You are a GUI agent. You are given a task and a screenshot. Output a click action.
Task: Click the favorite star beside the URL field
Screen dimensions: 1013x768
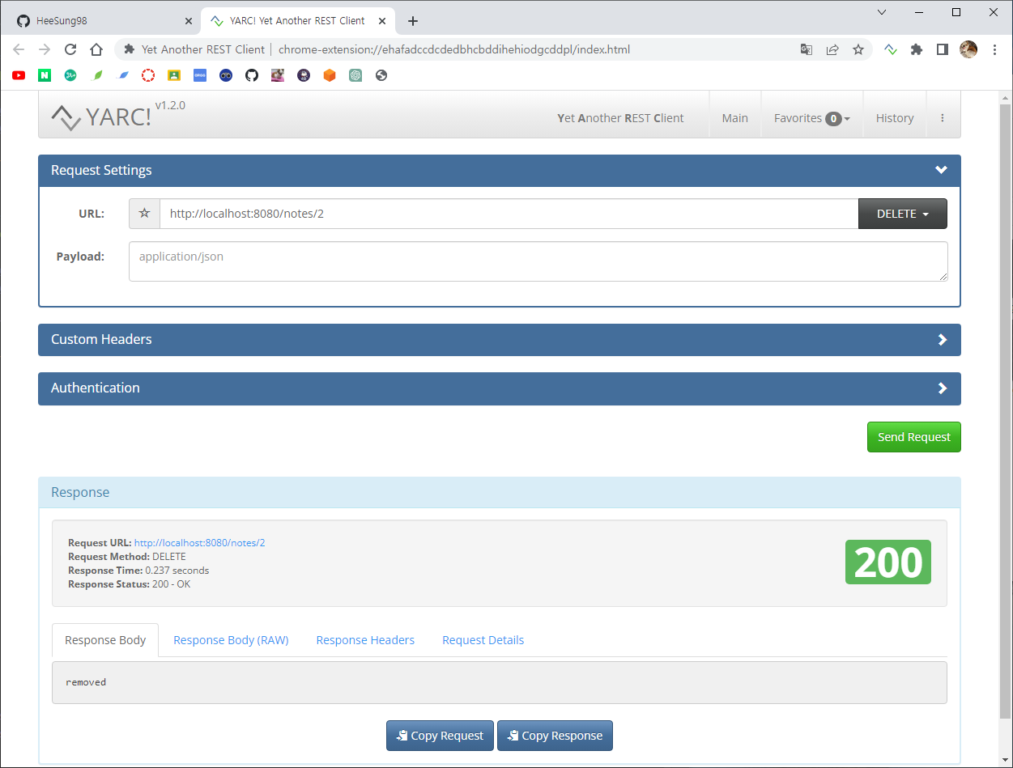pos(144,214)
